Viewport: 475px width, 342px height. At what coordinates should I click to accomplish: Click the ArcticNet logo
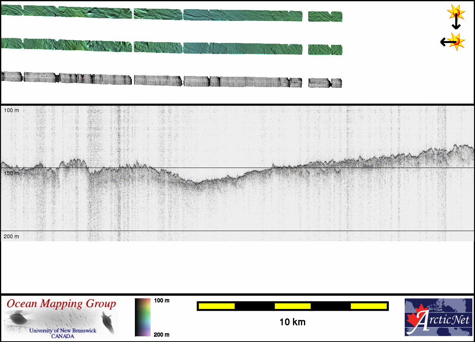pos(438,317)
